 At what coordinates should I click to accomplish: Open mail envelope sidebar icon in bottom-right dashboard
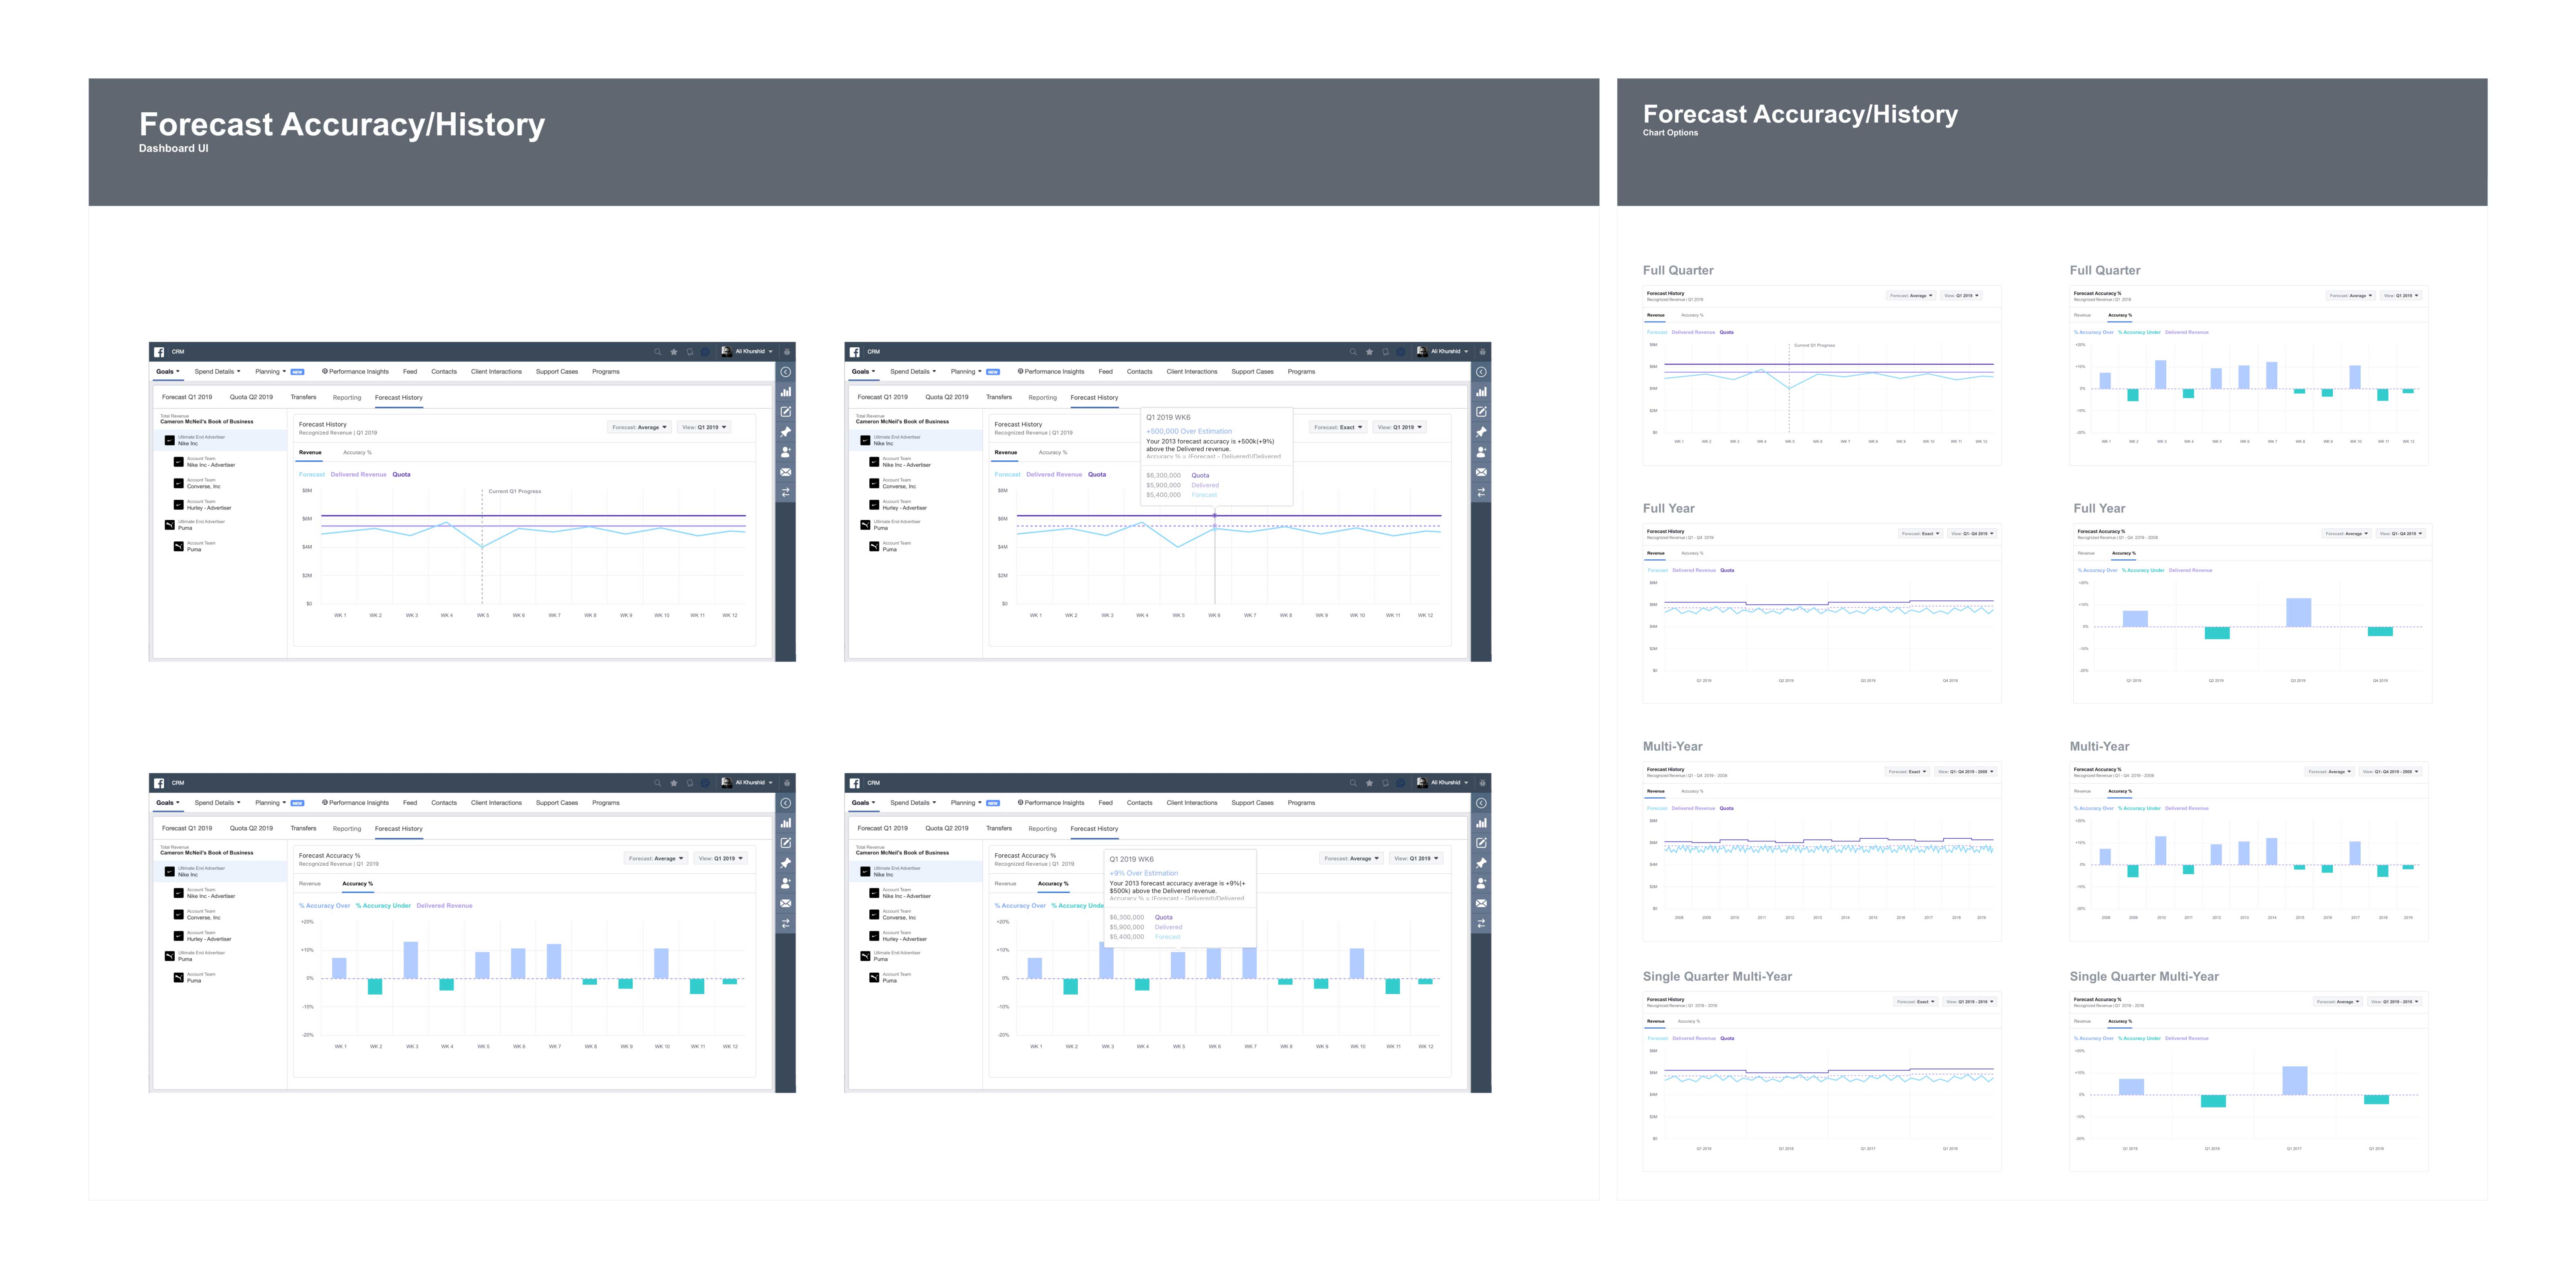[1482, 903]
